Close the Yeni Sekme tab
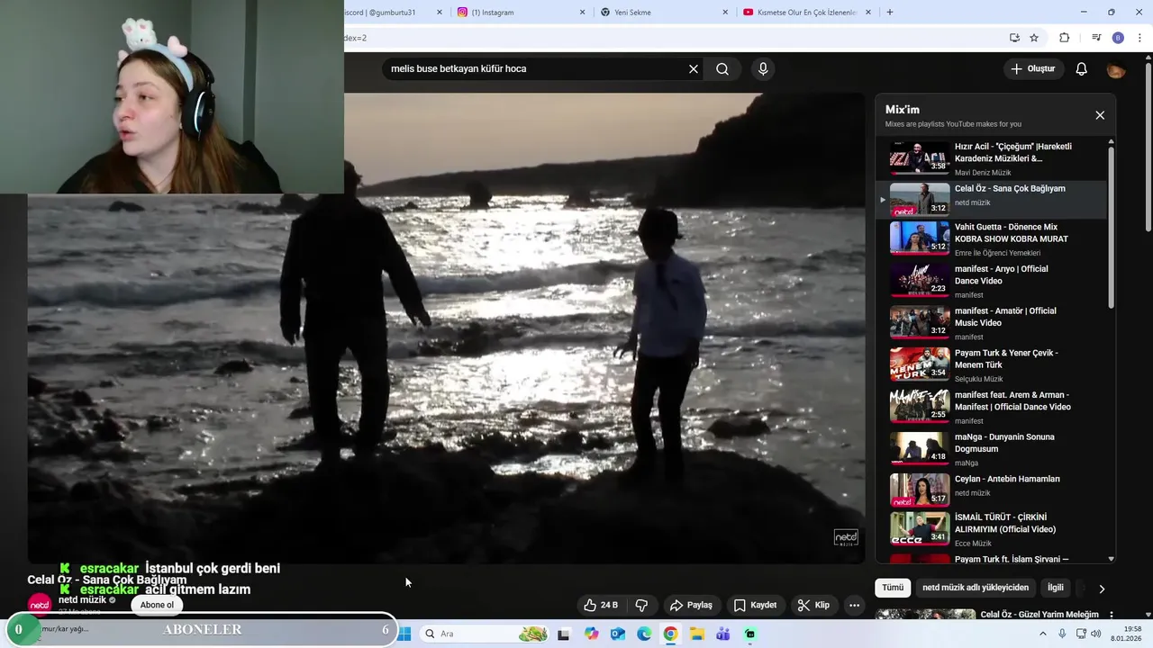The width and height of the screenshot is (1153, 648). point(725,13)
